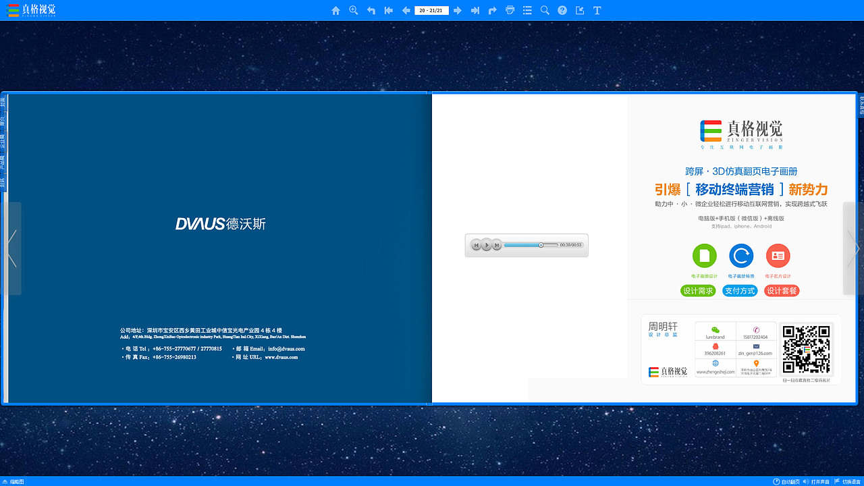864x486 pixels.
Task: Open the 设计需求 button
Action: 698,291
